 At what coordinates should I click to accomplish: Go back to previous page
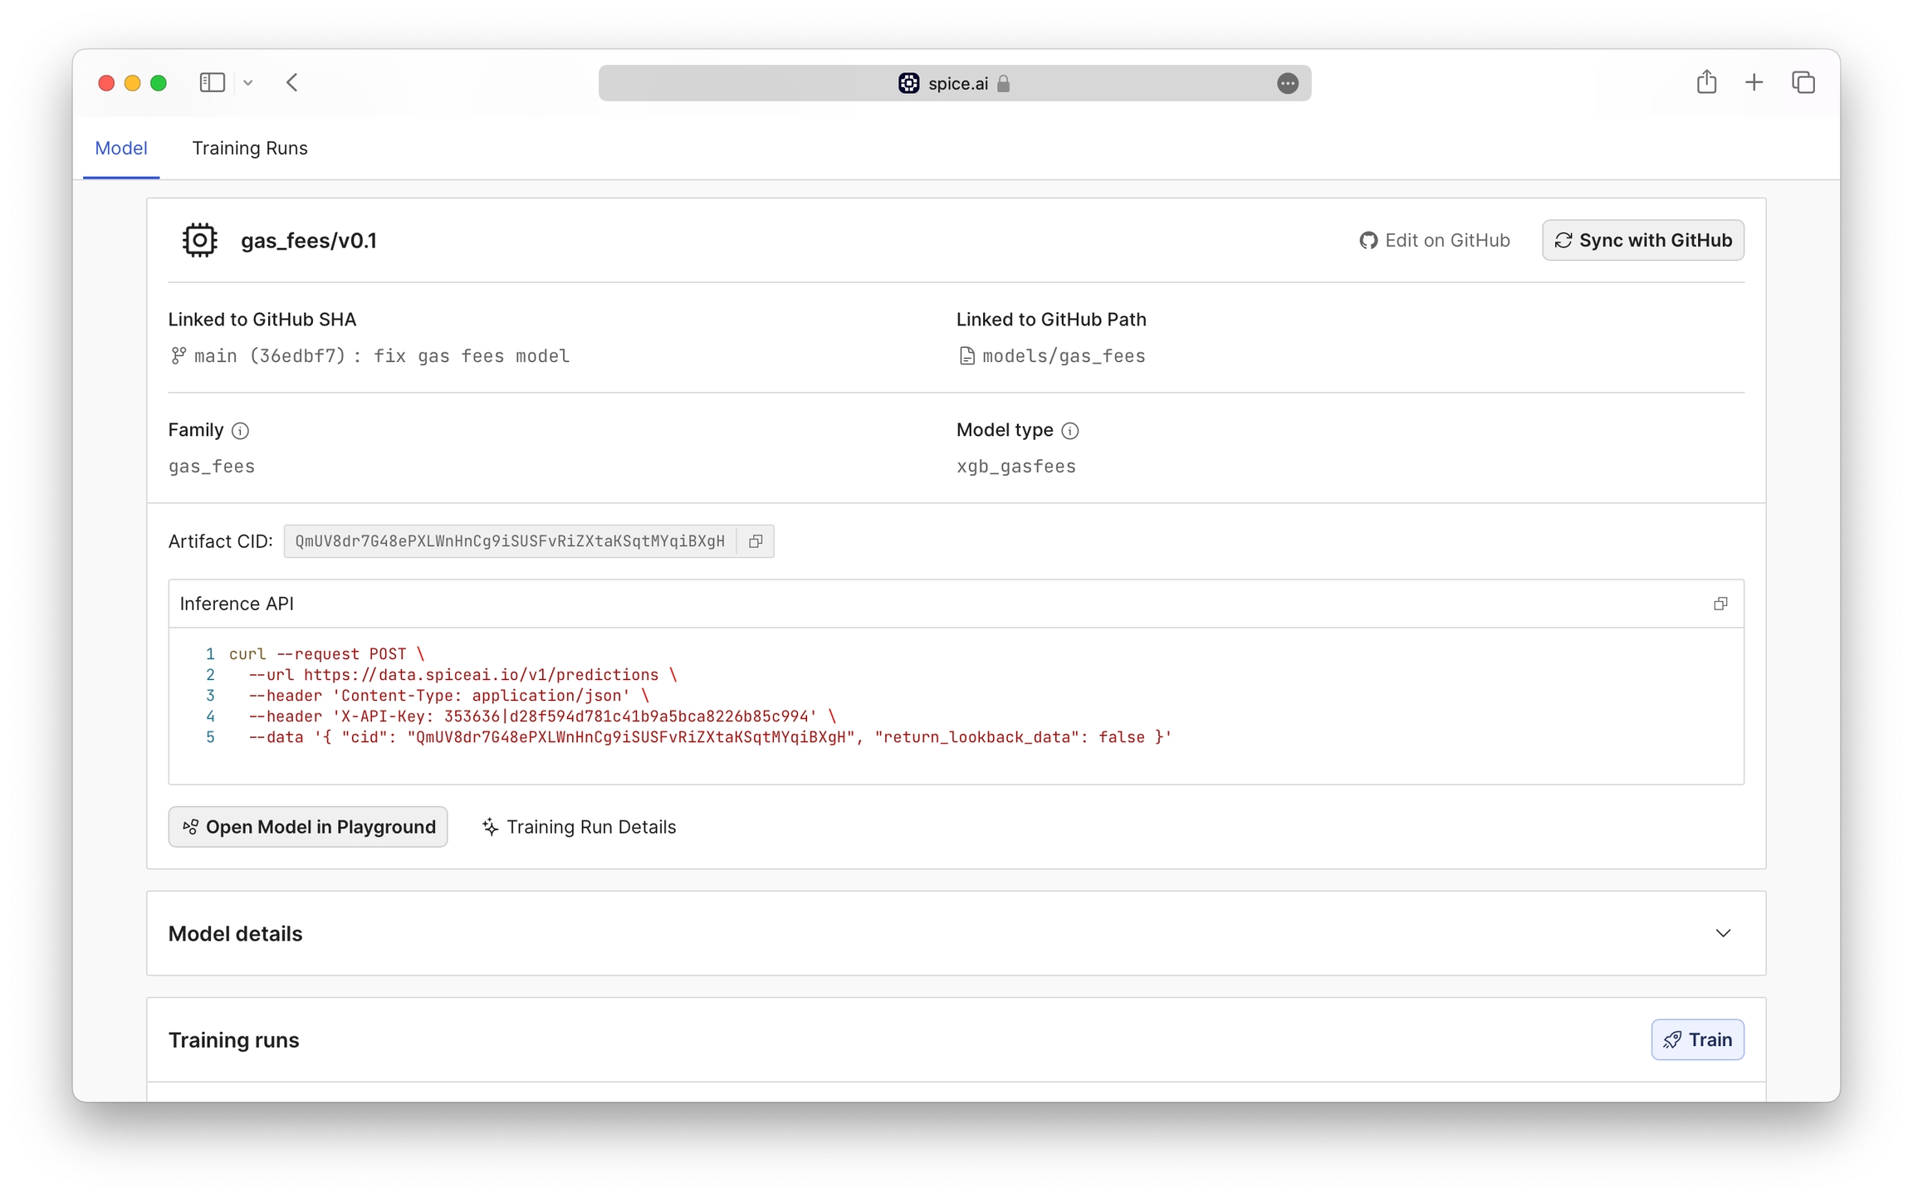point(291,82)
